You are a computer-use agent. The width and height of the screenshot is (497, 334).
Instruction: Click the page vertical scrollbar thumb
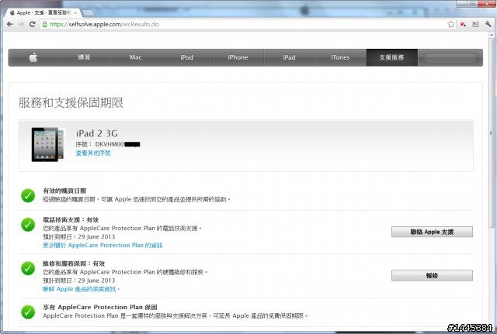pyautogui.click(x=492, y=133)
